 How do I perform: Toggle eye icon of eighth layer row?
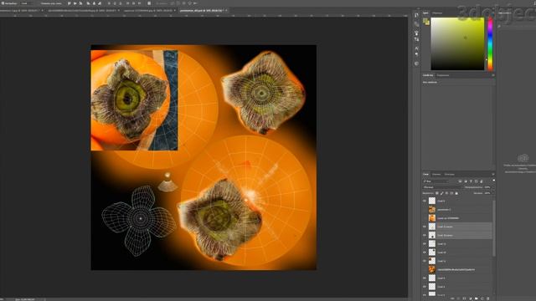[425, 261]
